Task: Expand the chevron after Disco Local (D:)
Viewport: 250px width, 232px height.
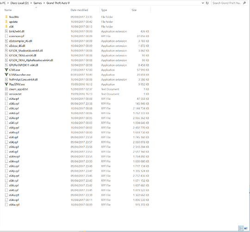Action: pos(31,3)
